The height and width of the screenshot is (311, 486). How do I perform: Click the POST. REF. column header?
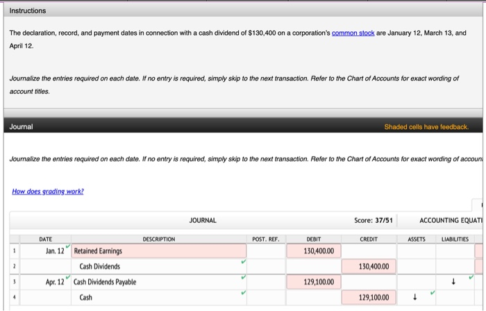266,239
